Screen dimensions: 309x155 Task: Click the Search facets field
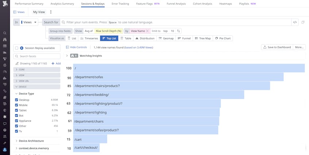click(x=36, y=56)
